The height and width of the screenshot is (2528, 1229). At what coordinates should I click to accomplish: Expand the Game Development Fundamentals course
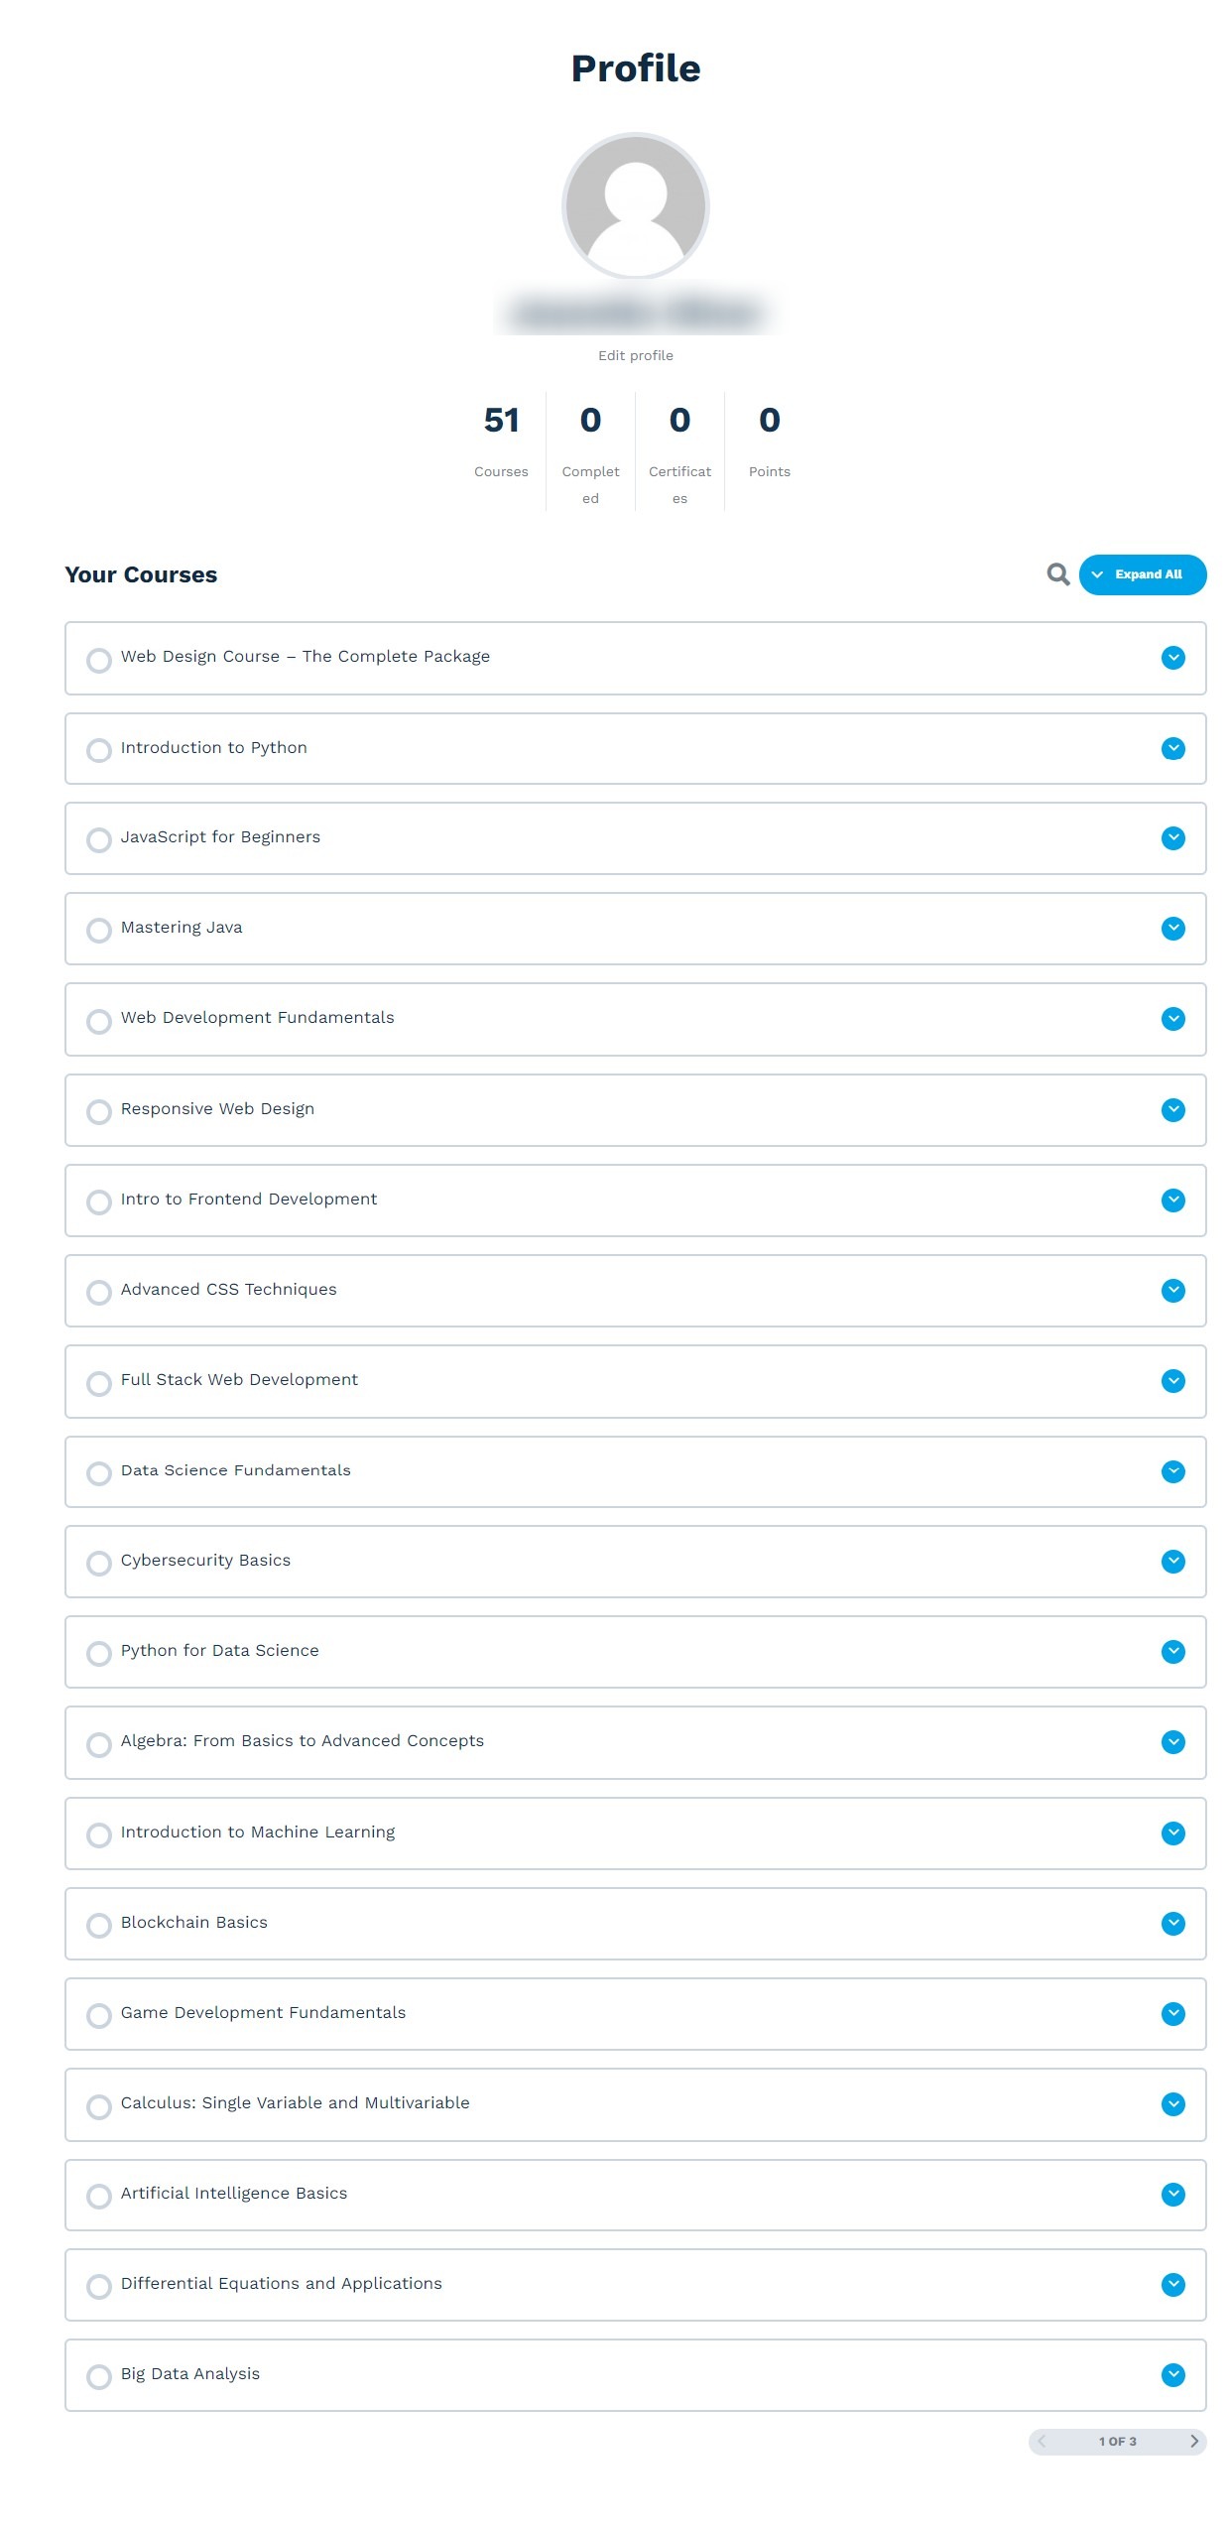pyautogui.click(x=1172, y=2015)
